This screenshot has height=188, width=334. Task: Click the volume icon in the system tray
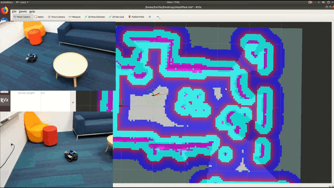323,2
